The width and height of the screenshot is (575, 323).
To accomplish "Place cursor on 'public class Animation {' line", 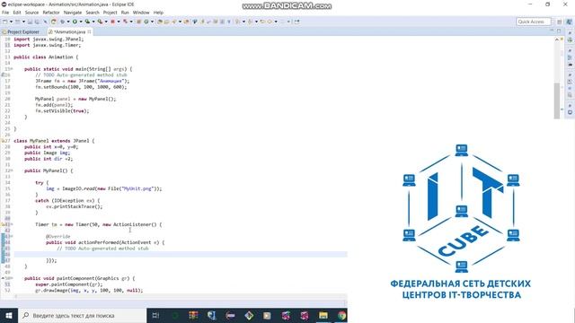I will [46, 57].
